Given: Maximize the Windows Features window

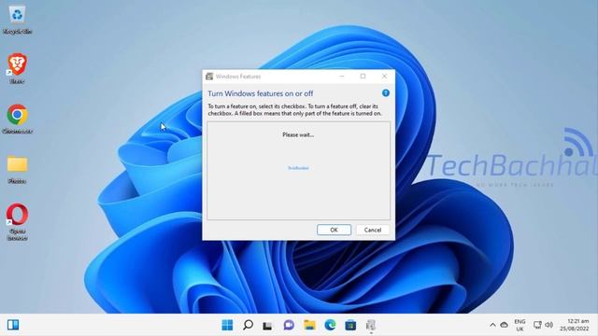Looking at the screenshot, I should pyautogui.click(x=363, y=77).
